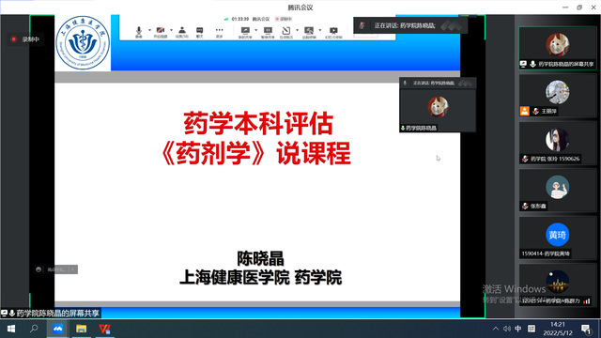
Task: Expand the new share options arrow
Action: pos(256,30)
